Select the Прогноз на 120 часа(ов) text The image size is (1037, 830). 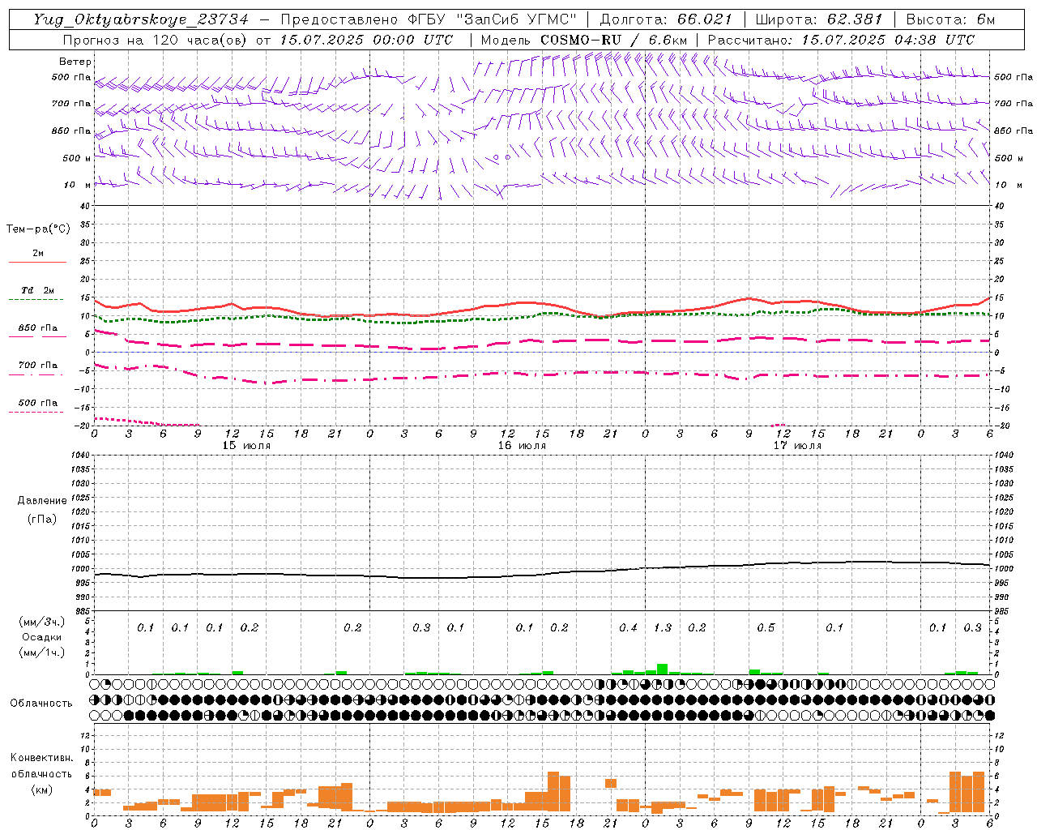pos(156,40)
